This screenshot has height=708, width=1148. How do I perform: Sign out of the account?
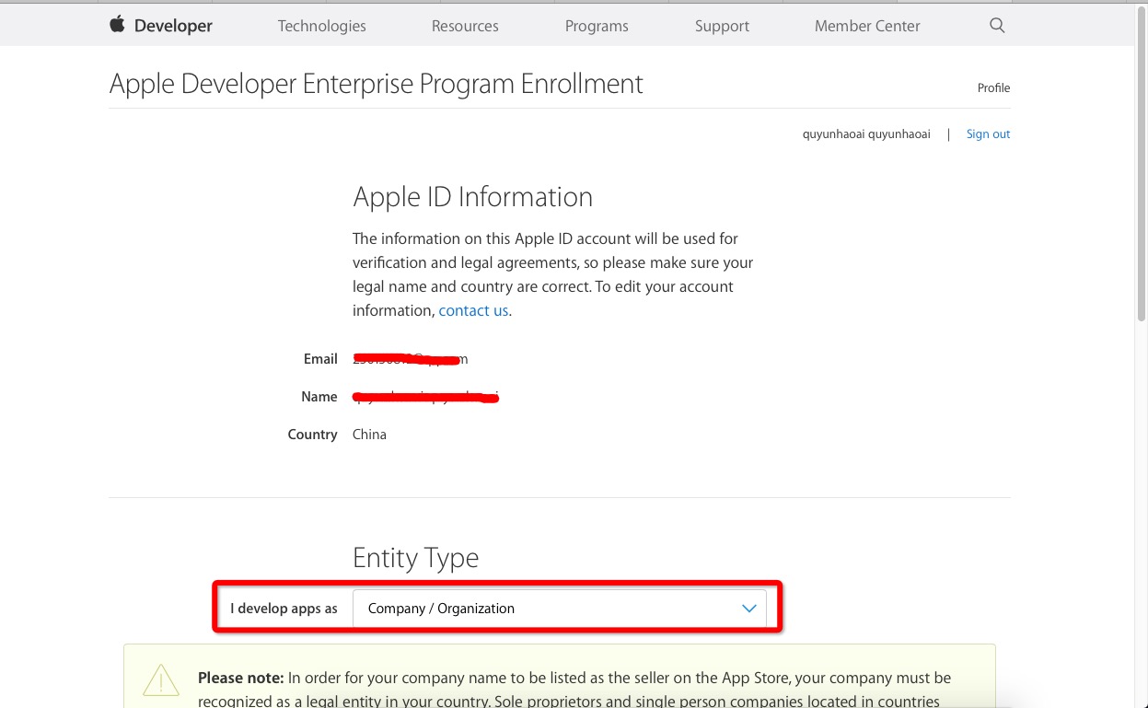tap(988, 134)
